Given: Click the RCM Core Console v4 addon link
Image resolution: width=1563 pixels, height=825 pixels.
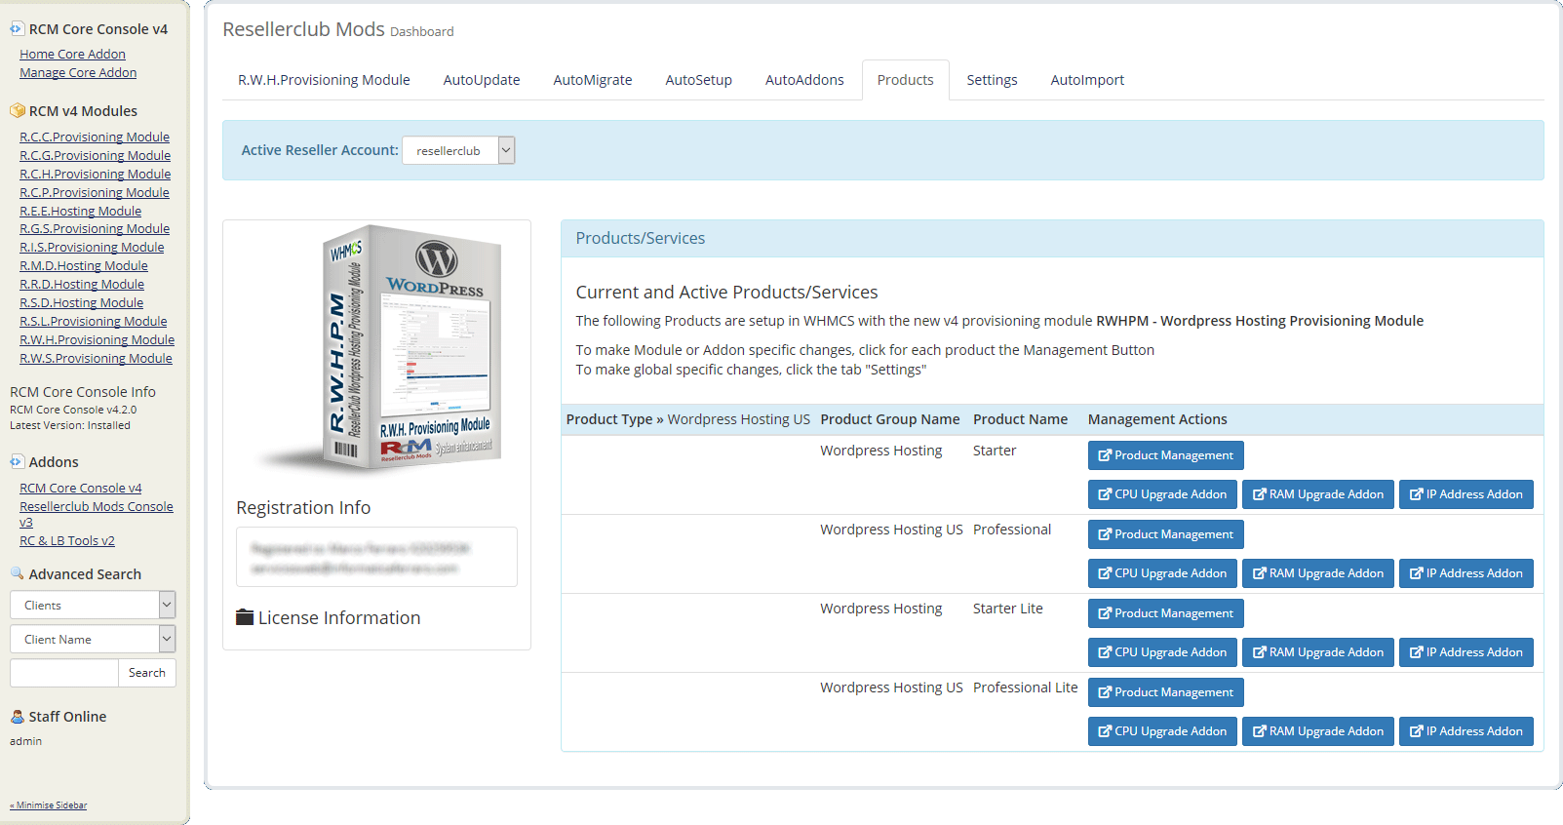Looking at the screenshot, I should pos(81,489).
